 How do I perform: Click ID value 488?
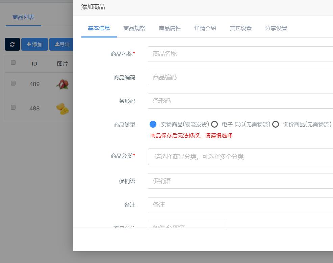(34, 109)
